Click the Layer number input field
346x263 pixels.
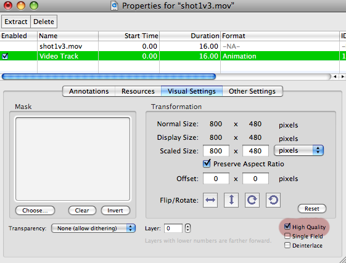173,228
